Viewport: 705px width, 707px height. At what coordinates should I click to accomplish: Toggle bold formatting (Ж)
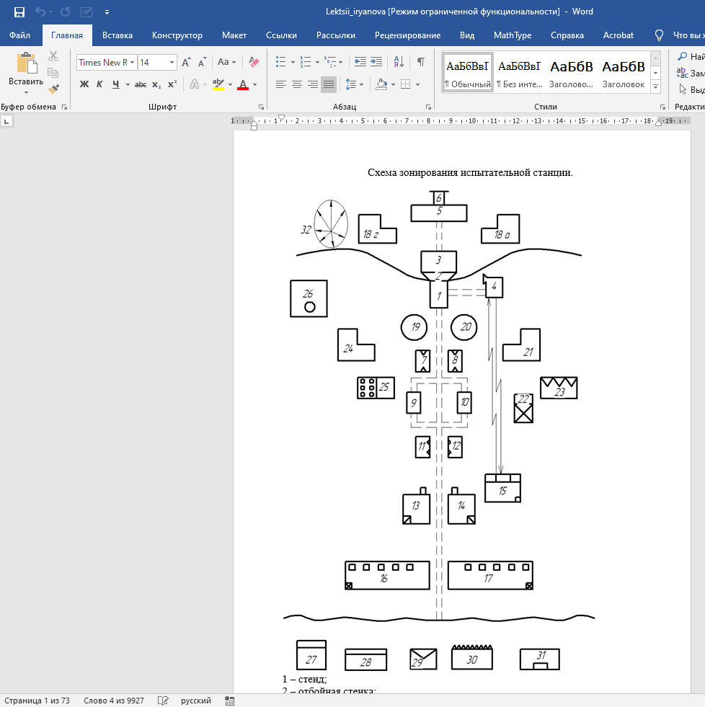[x=84, y=84]
